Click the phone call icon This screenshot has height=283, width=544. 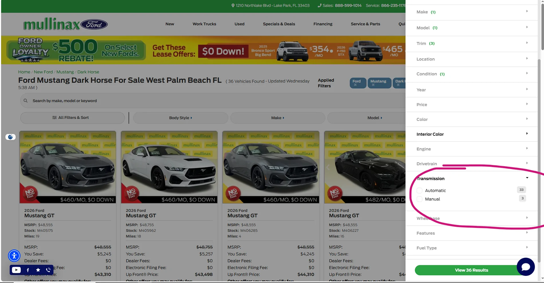pos(48,270)
